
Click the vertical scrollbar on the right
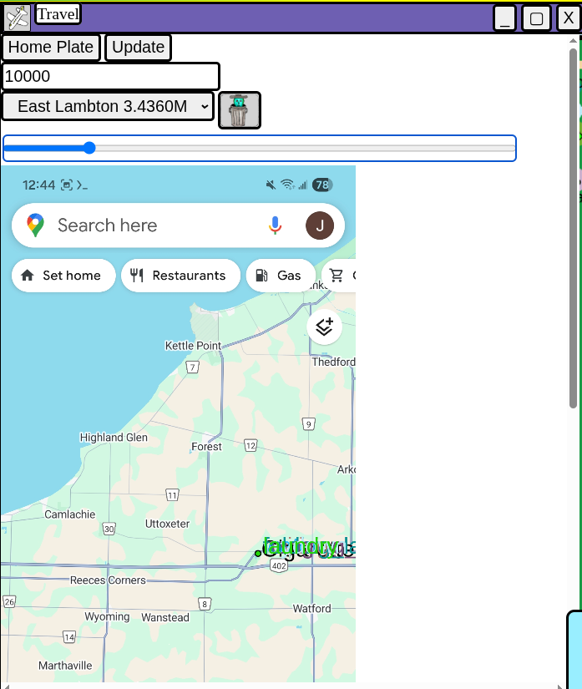(x=574, y=251)
